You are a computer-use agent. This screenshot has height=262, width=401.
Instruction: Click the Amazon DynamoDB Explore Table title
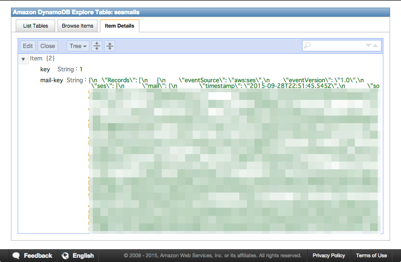point(76,12)
